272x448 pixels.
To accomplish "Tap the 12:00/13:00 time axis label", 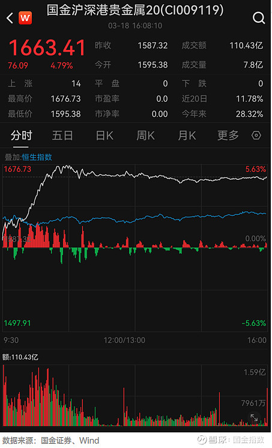I will [x=124, y=340].
